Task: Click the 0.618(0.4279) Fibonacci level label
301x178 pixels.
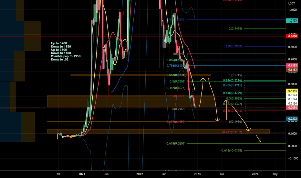Action: coord(233,93)
